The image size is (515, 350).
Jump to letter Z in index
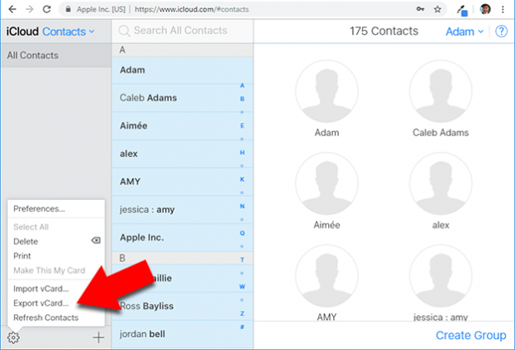click(242, 313)
